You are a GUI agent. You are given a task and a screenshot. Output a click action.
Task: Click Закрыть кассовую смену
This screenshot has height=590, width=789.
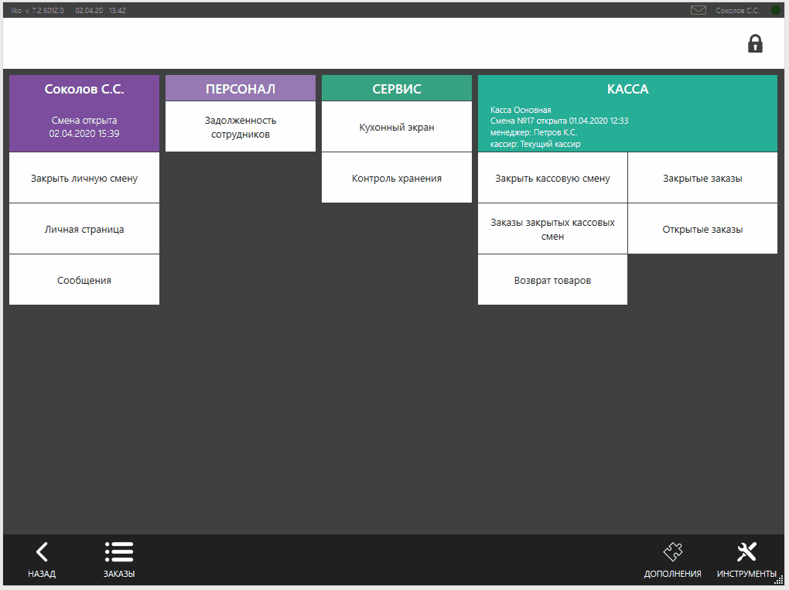click(x=552, y=178)
